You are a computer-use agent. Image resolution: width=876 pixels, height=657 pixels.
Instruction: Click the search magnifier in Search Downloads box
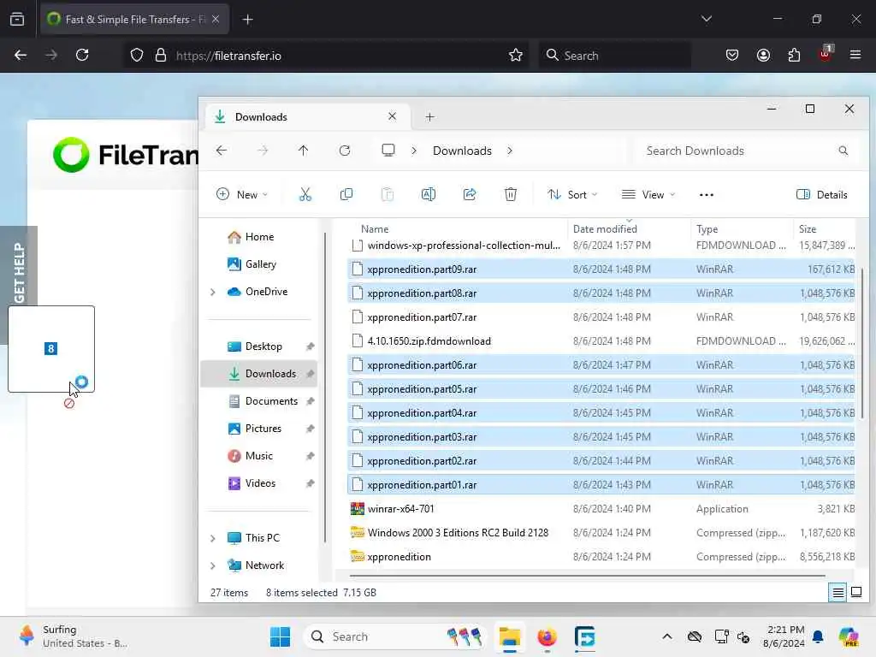[843, 151]
